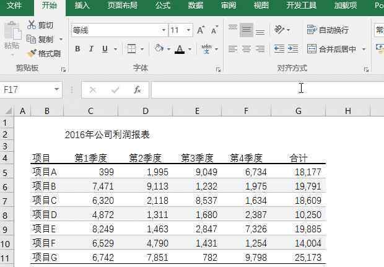Click title cell 2016年公司利润报表

tap(107, 134)
